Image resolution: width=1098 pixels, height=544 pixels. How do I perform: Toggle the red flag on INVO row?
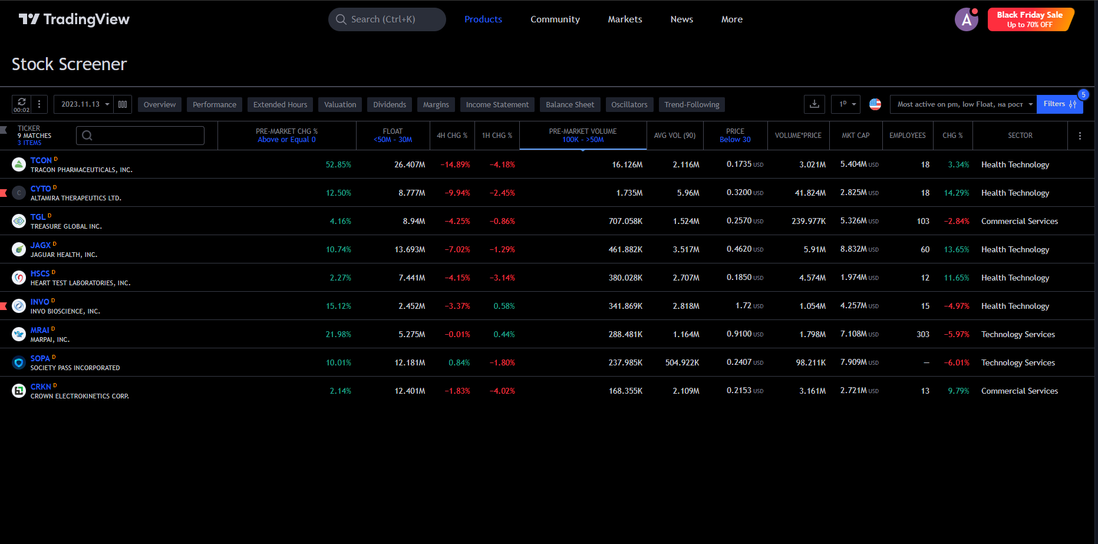(4, 306)
